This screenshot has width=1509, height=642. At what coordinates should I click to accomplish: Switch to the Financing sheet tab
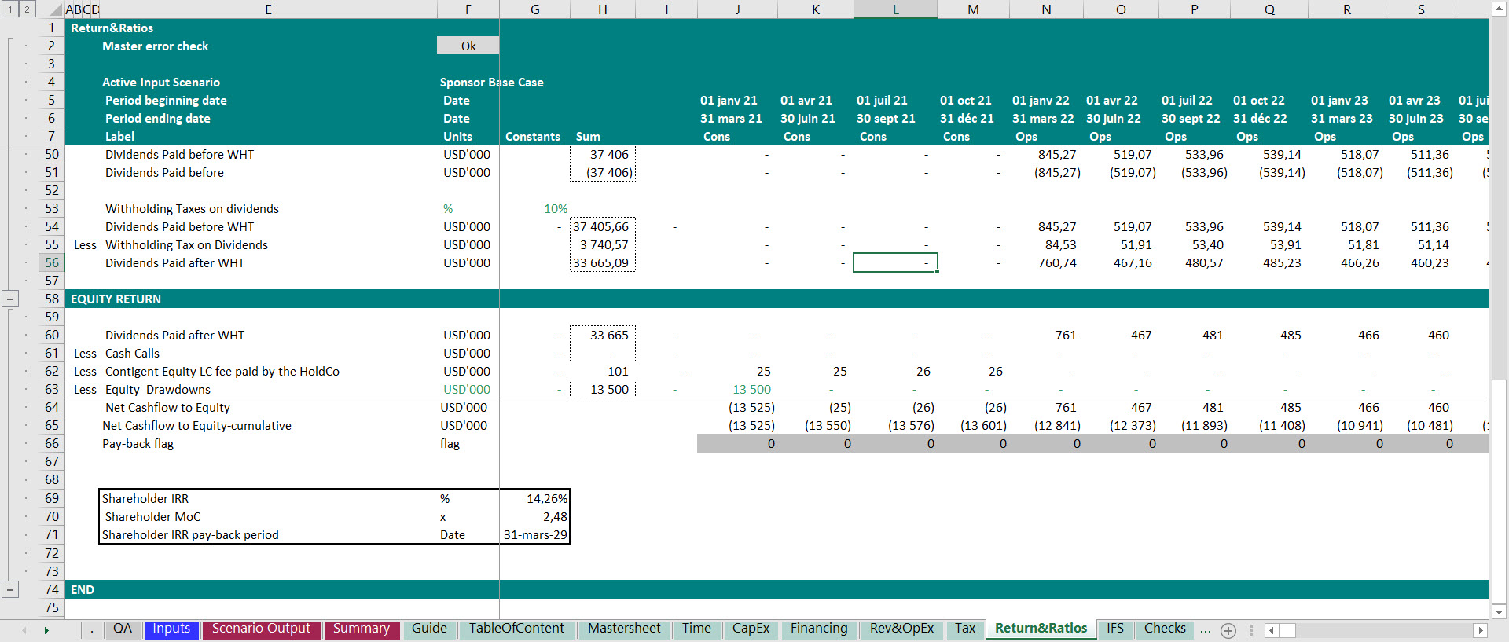point(819,629)
